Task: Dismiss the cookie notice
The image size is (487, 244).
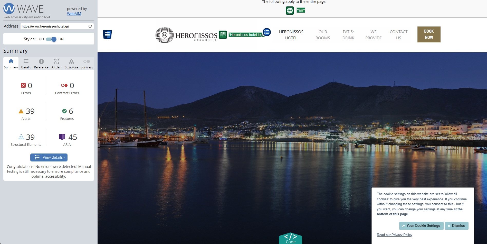Action: pos(456,226)
